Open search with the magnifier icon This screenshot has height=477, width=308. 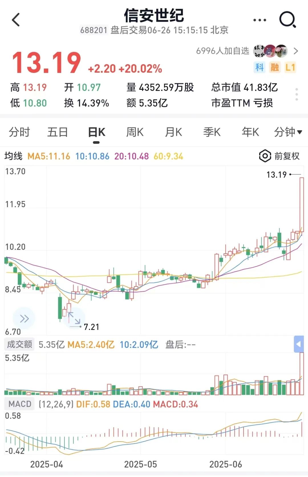[x=287, y=20]
